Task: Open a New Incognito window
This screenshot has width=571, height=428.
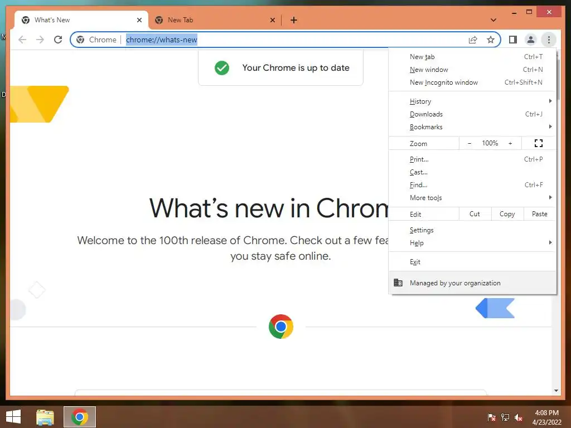Action: tap(473, 82)
